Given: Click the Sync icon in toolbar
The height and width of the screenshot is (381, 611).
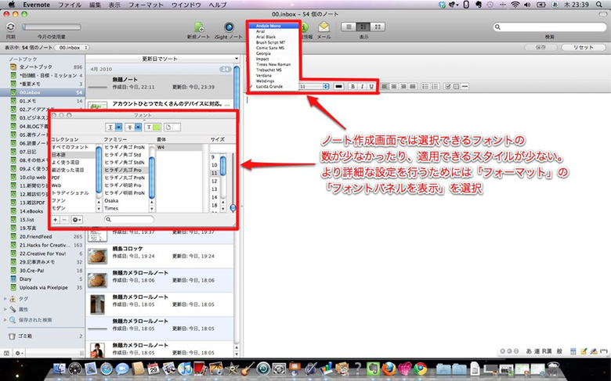Looking at the screenshot, I should click(10, 27).
